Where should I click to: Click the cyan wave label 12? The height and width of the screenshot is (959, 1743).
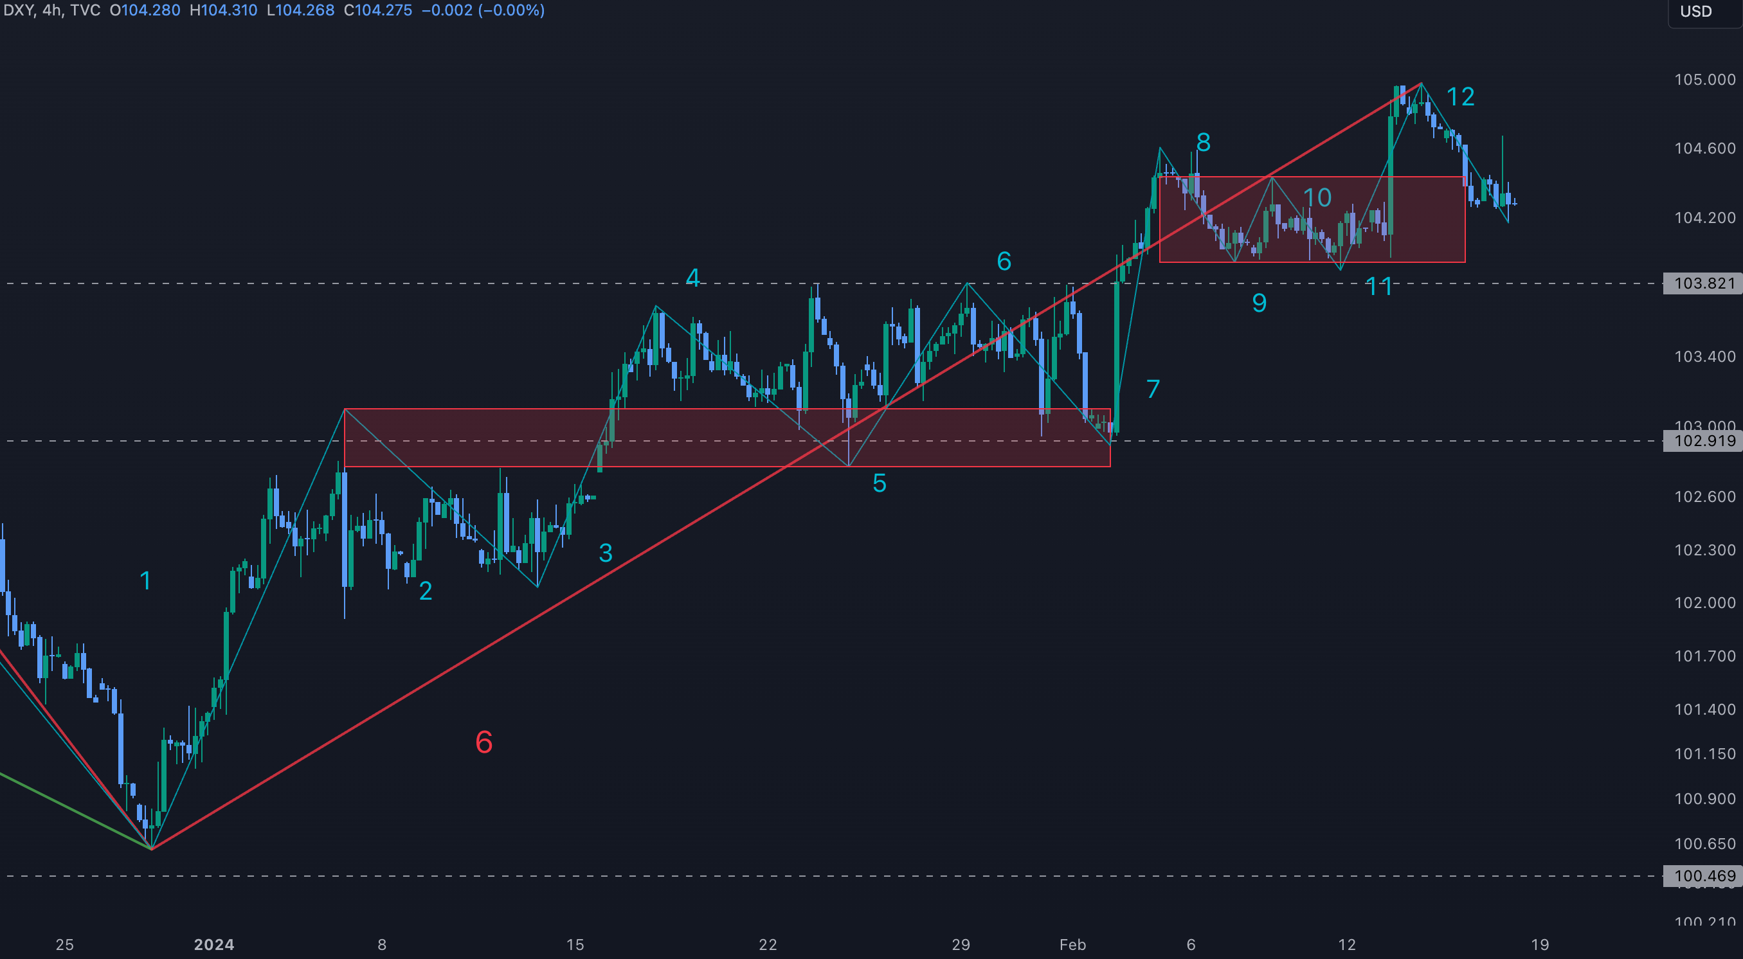coord(1460,96)
